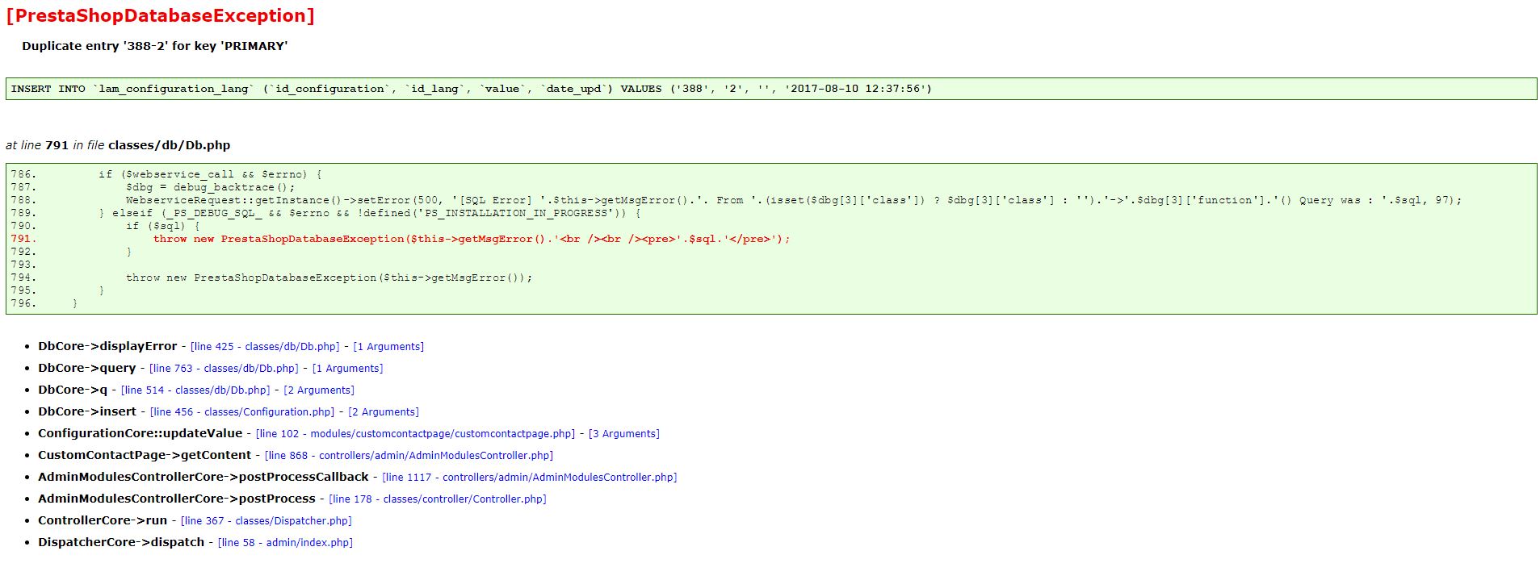Click ConfigurationCore::updateValue trace entry name
The height and width of the screenshot is (576, 1540).
141,433
